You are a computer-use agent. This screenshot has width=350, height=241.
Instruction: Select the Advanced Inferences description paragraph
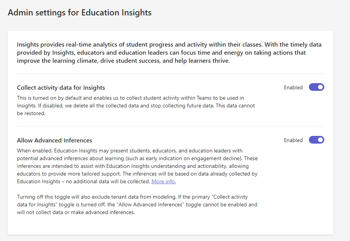(x=136, y=166)
